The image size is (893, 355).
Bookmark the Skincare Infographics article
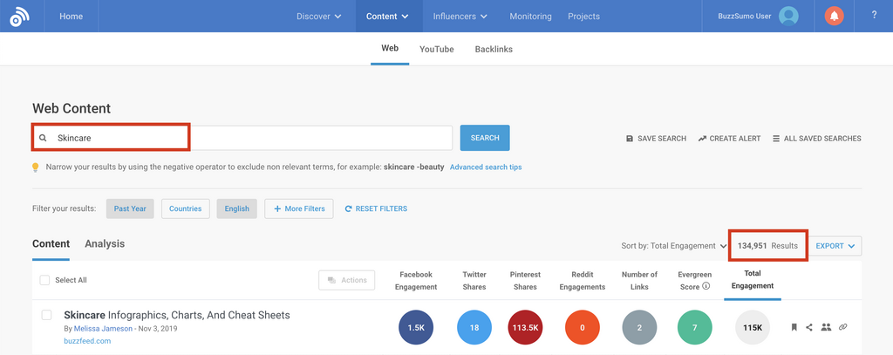tap(794, 327)
